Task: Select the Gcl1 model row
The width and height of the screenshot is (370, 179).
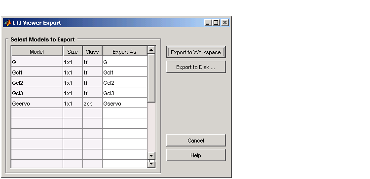Action: pyautogui.click(x=79, y=72)
